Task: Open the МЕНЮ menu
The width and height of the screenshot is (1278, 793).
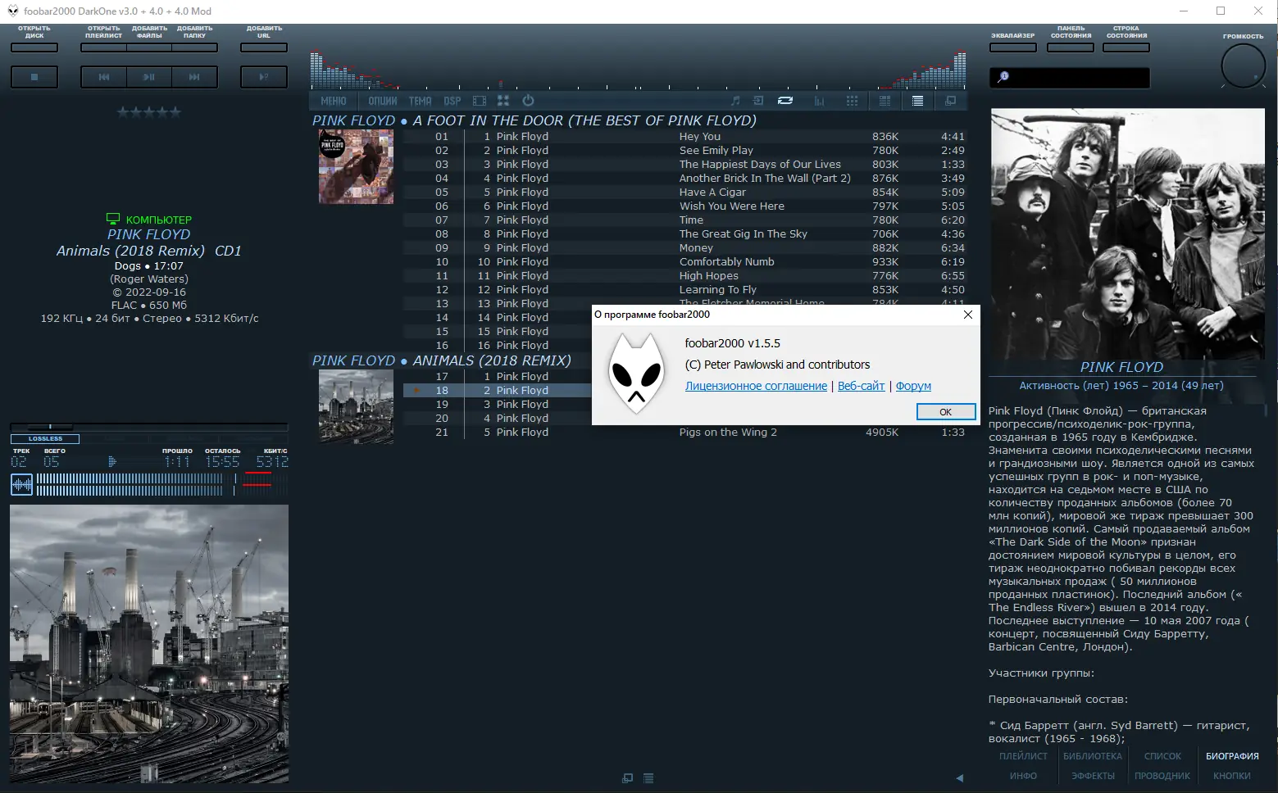Action: point(332,101)
